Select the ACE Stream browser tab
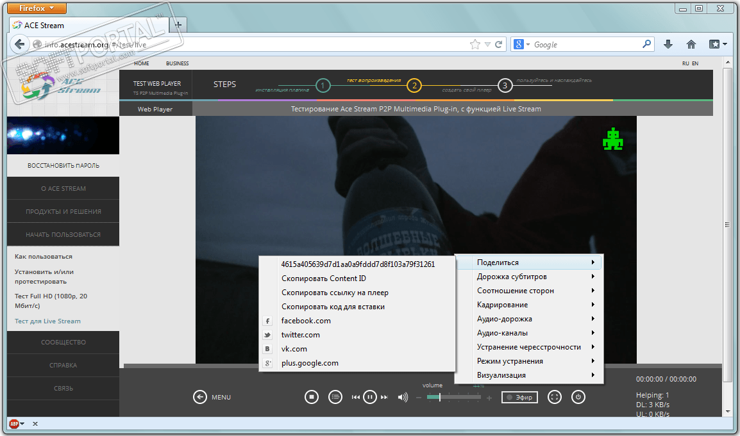This screenshot has height=436, width=740. [88, 26]
